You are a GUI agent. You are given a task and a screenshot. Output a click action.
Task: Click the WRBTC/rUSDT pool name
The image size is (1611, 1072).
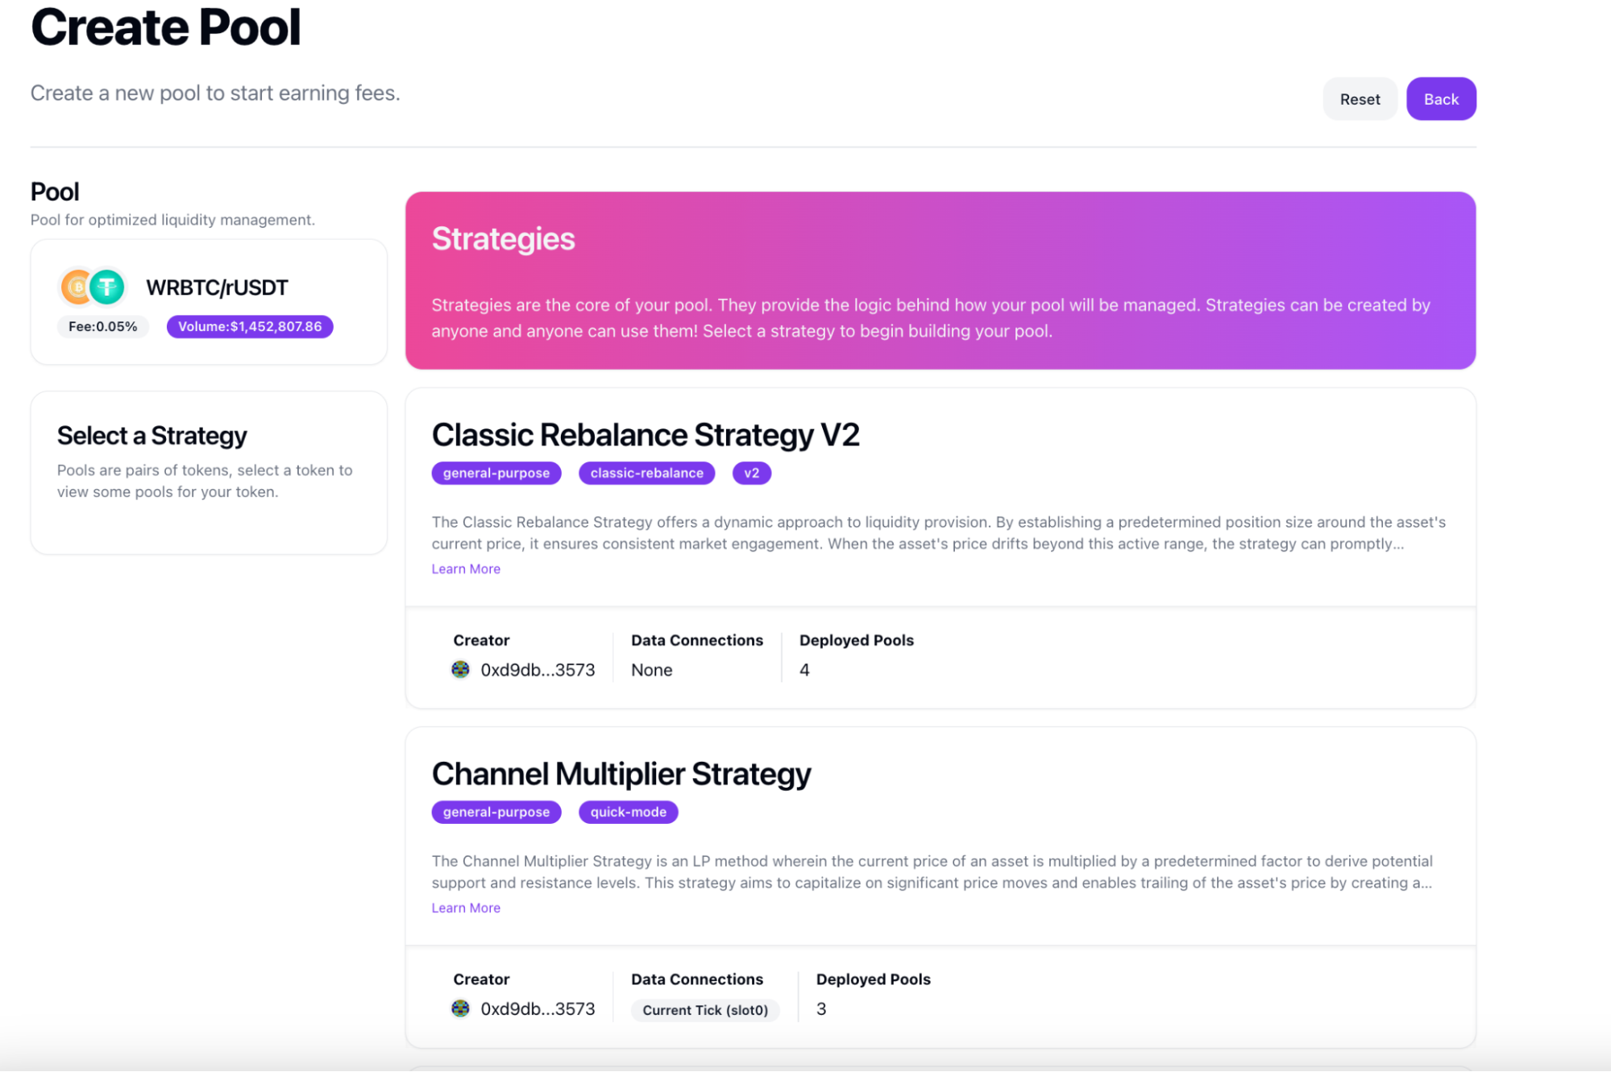(x=217, y=288)
